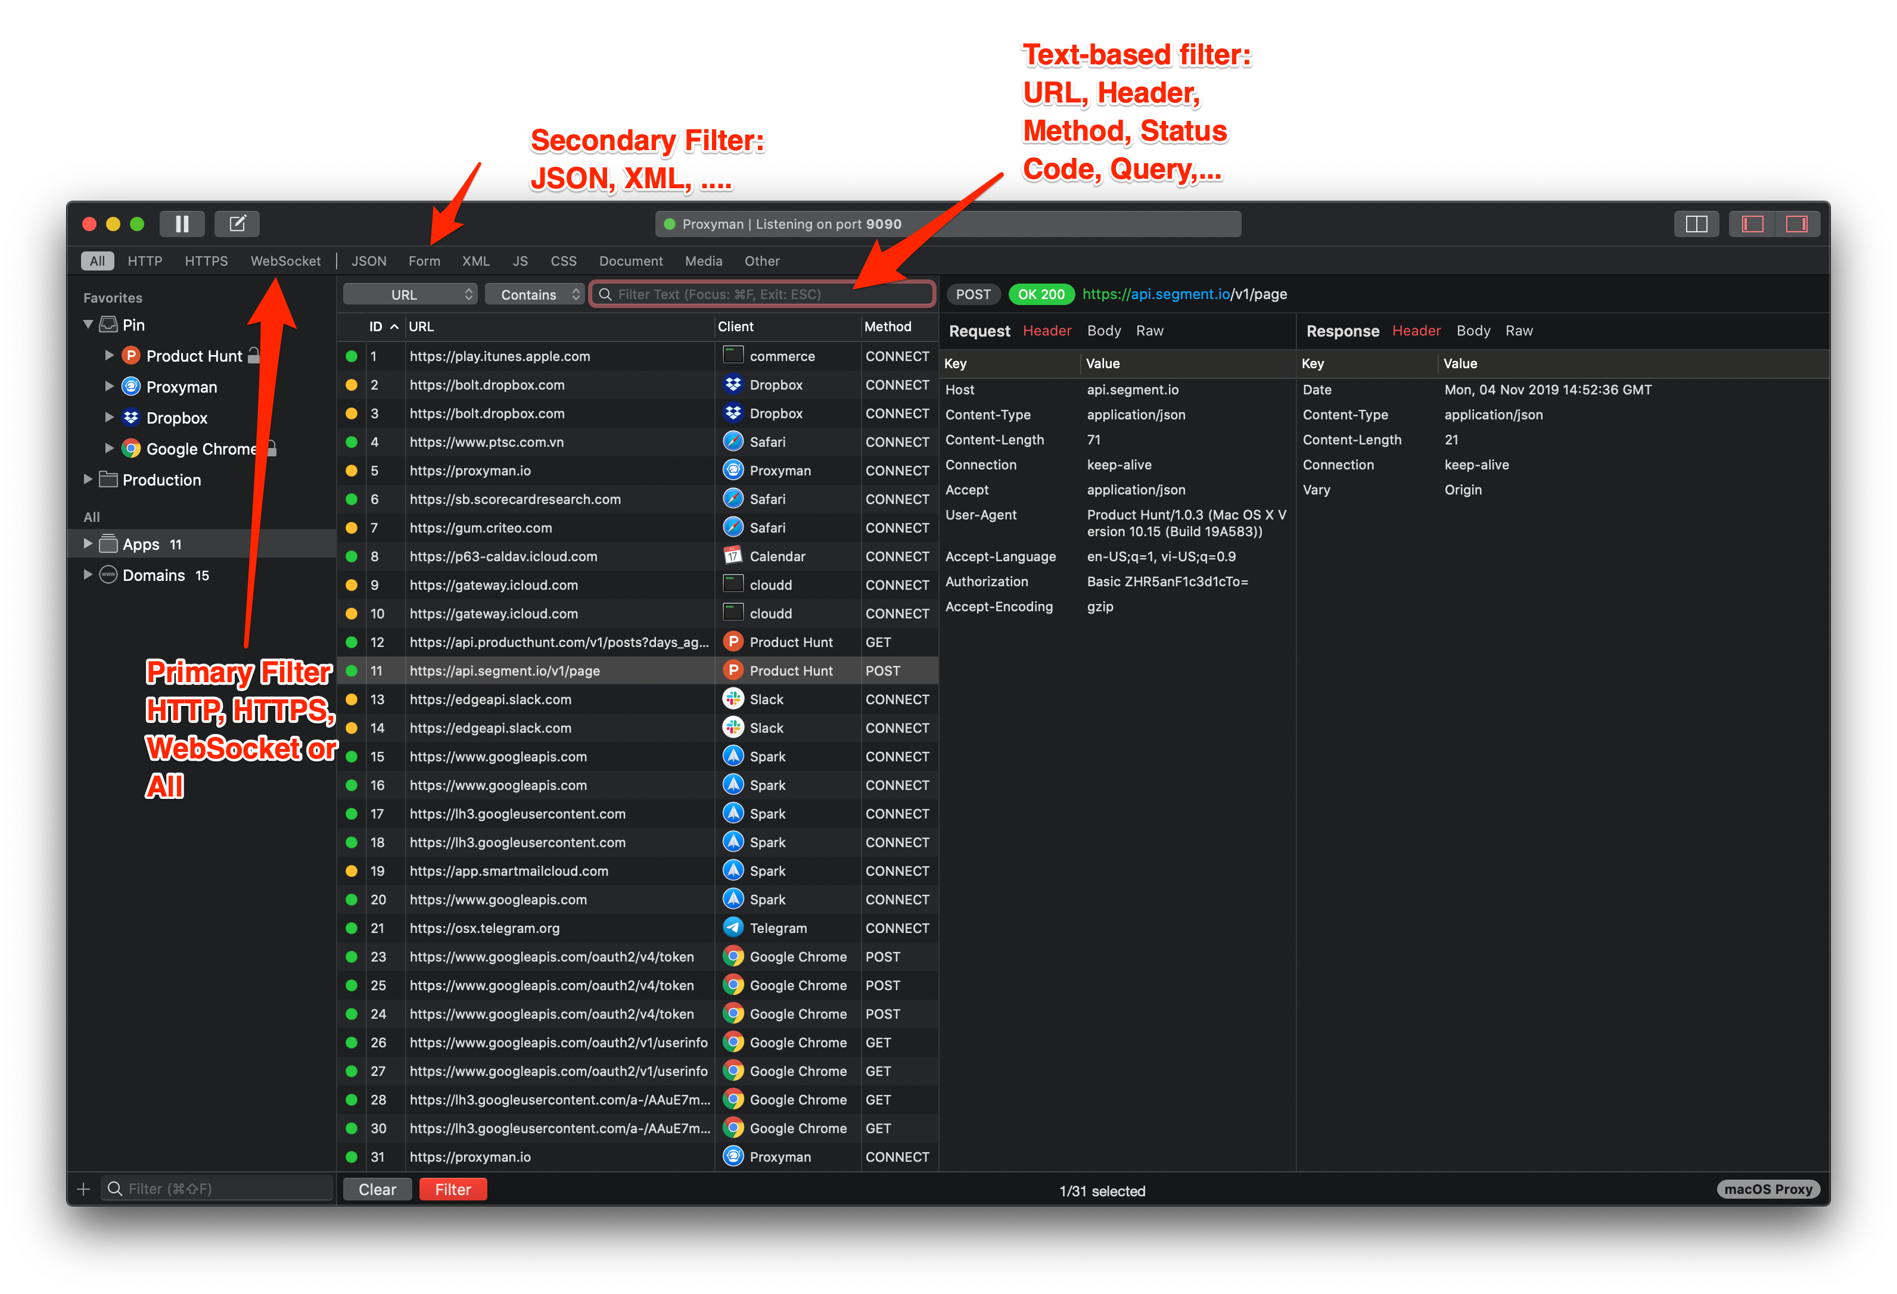Expand the Production folder
The width and height of the screenshot is (1897, 1294).
[88, 479]
